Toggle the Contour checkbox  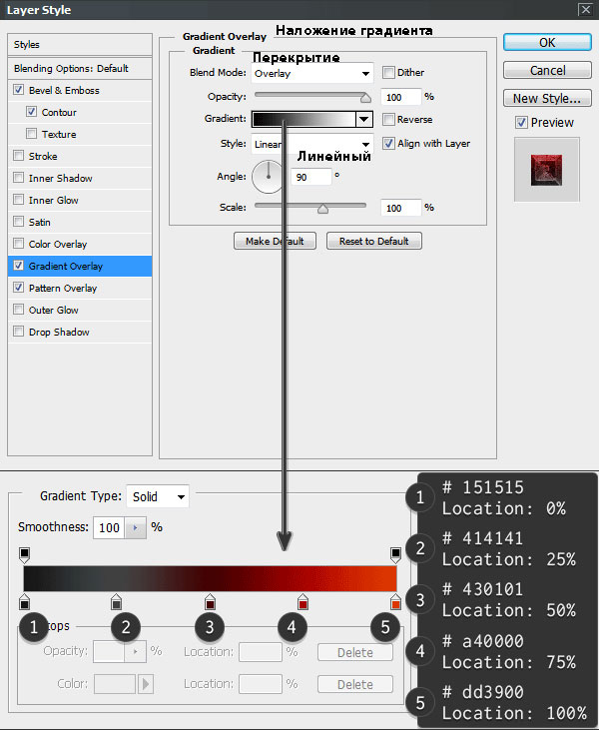(31, 112)
